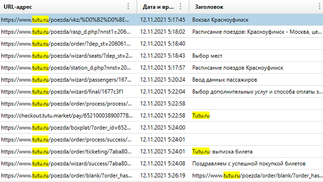Select the poezda/vkz URL row
This screenshot has width=323, height=182.
pyautogui.click(x=161, y=20)
